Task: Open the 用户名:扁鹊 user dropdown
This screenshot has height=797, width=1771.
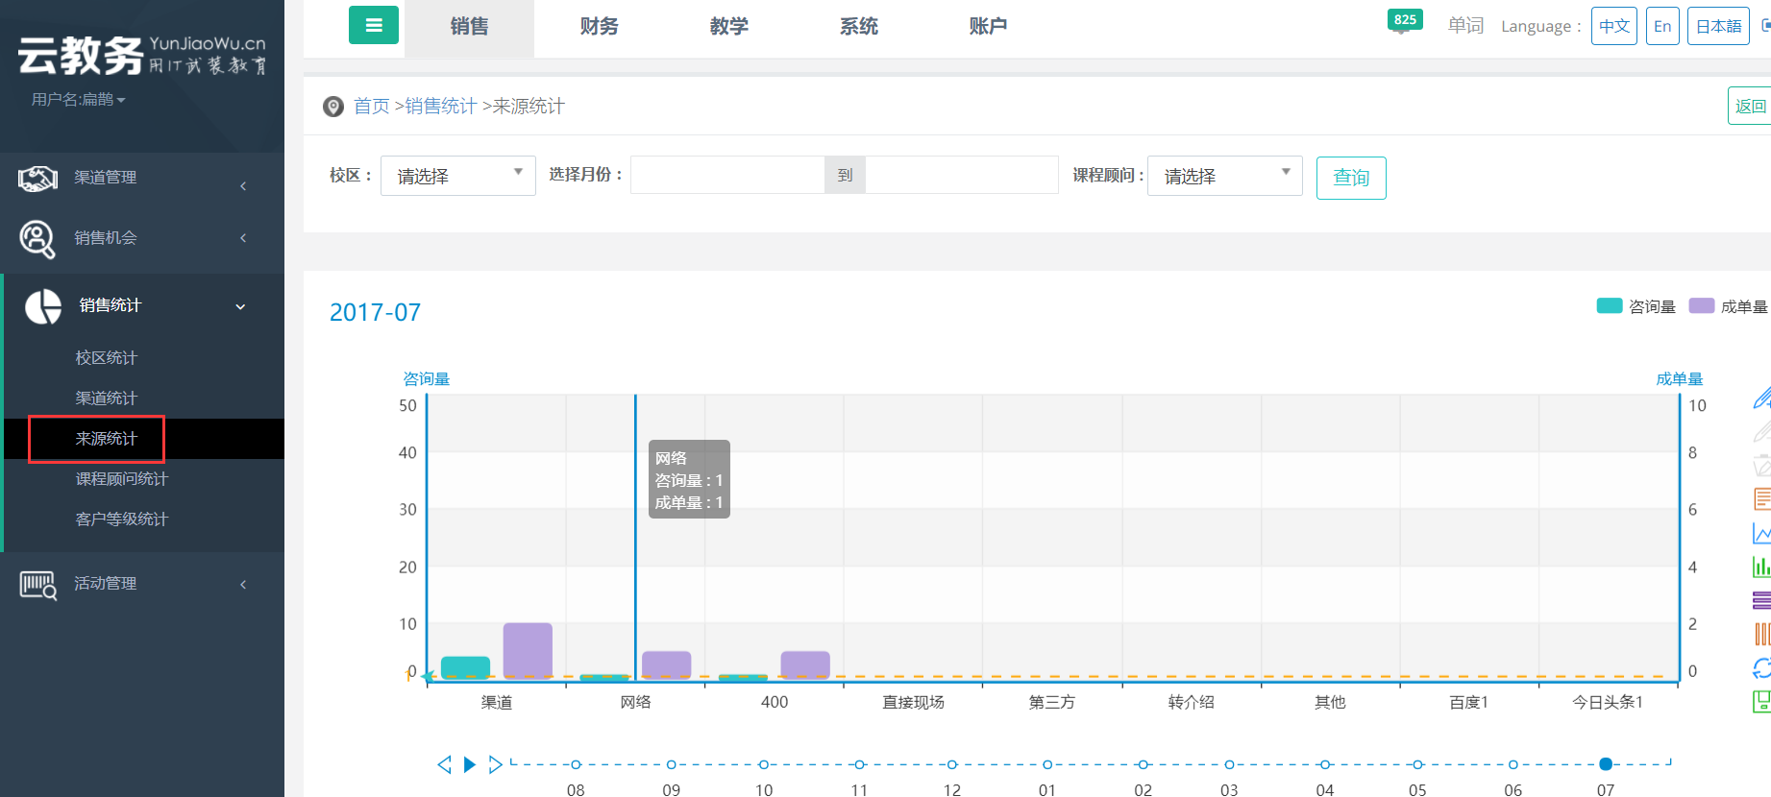Action: 78,100
